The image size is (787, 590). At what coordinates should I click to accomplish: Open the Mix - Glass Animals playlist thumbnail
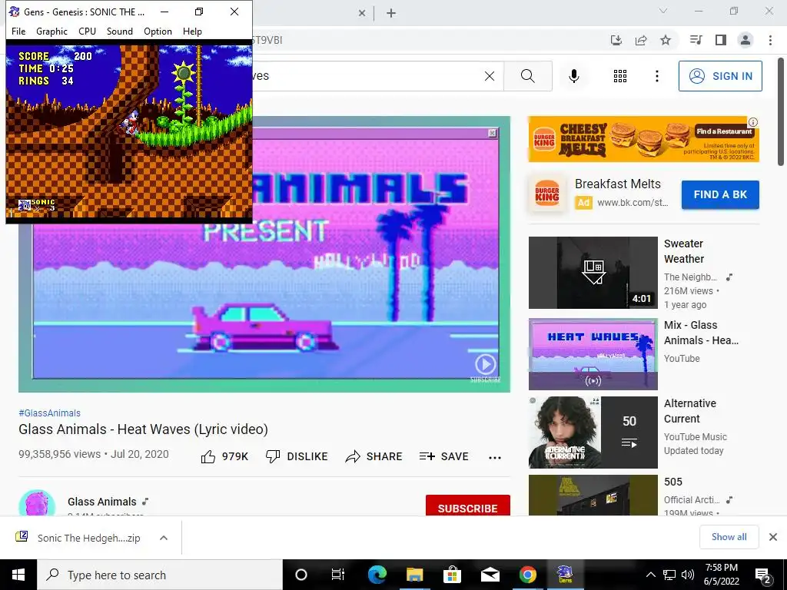point(593,354)
